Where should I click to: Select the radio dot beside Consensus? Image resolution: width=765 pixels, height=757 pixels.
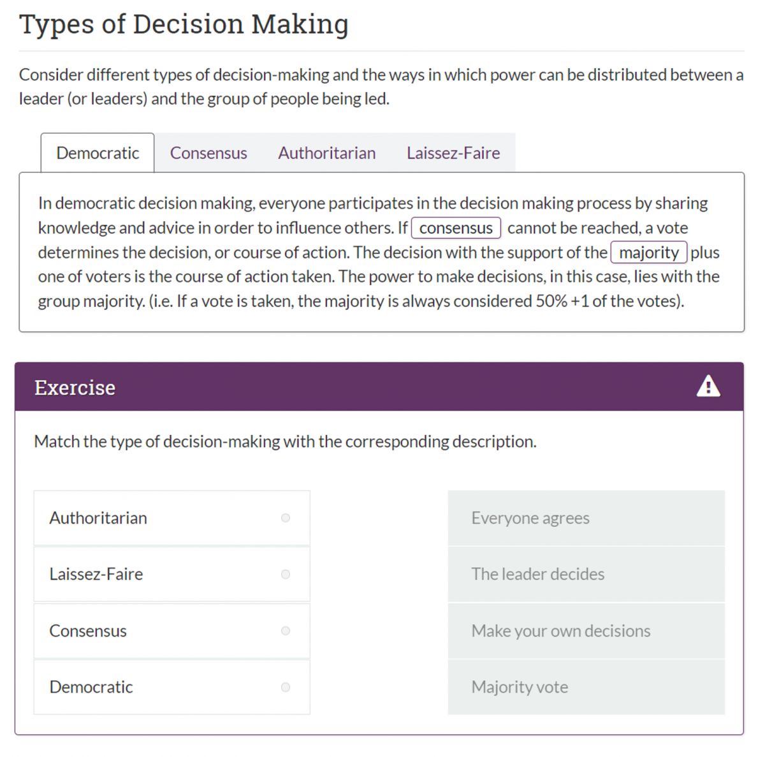click(x=286, y=631)
